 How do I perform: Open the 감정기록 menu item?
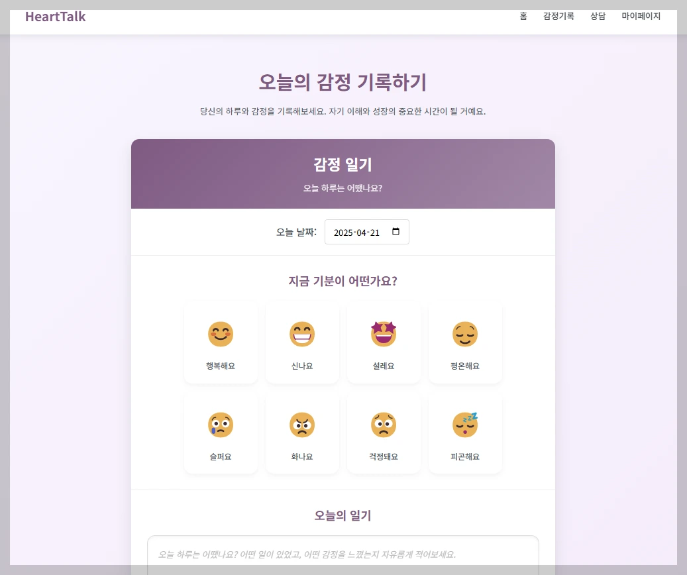point(558,16)
